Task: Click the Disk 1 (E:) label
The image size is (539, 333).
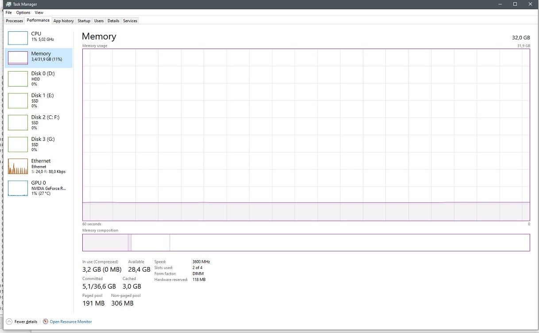Action: click(42, 95)
